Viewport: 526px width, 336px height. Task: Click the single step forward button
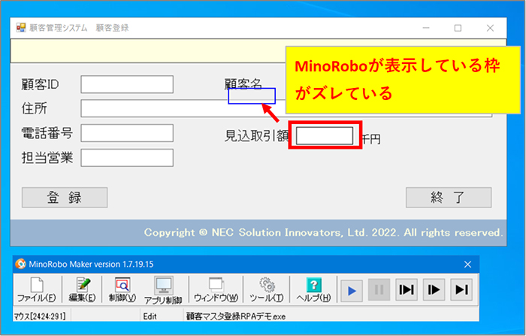pyautogui.click(x=434, y=290)
